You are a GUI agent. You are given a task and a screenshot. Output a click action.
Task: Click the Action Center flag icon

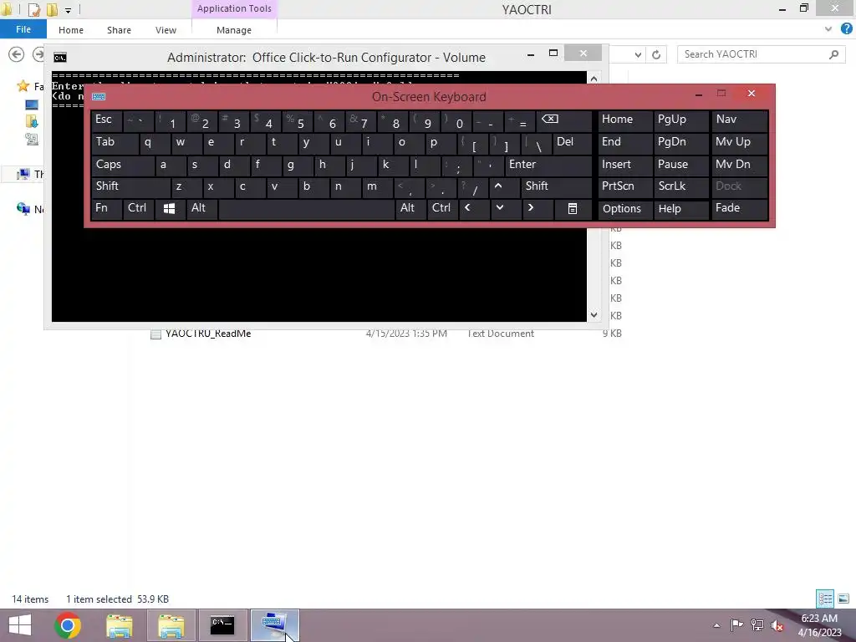pos(736,625)
